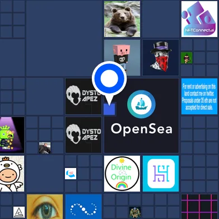Select the baby in chicken costume tile
The width and height of the screenshot is (219, 219).
pos(12,174)
